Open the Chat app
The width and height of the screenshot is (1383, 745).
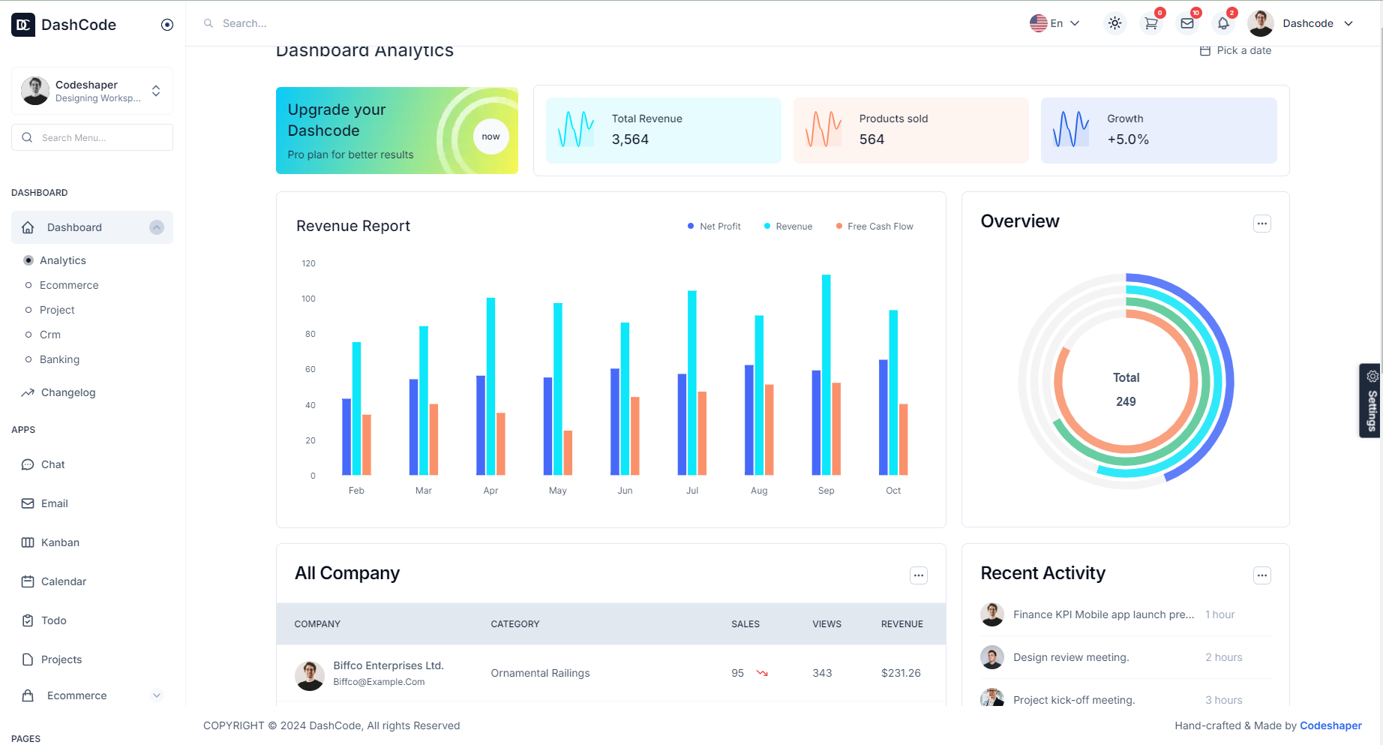[53, 464]
